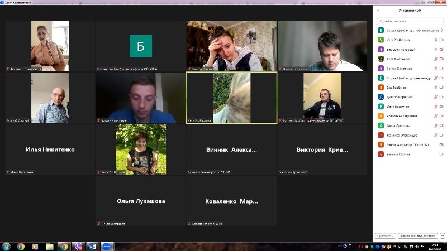Click the Пригласить button
The image size is (447, 251).
[x=385, y=236]
